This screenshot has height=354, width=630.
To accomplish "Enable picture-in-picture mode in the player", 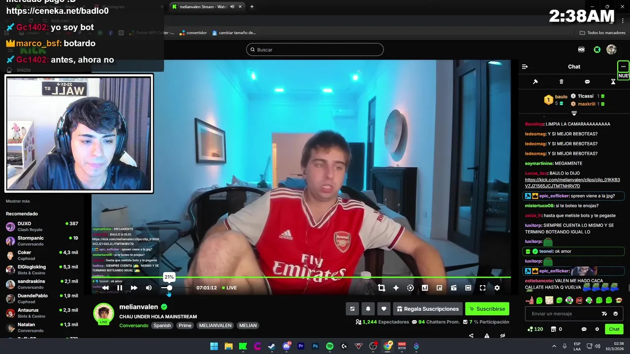I will pyautogui.click(x=439, y=288).
